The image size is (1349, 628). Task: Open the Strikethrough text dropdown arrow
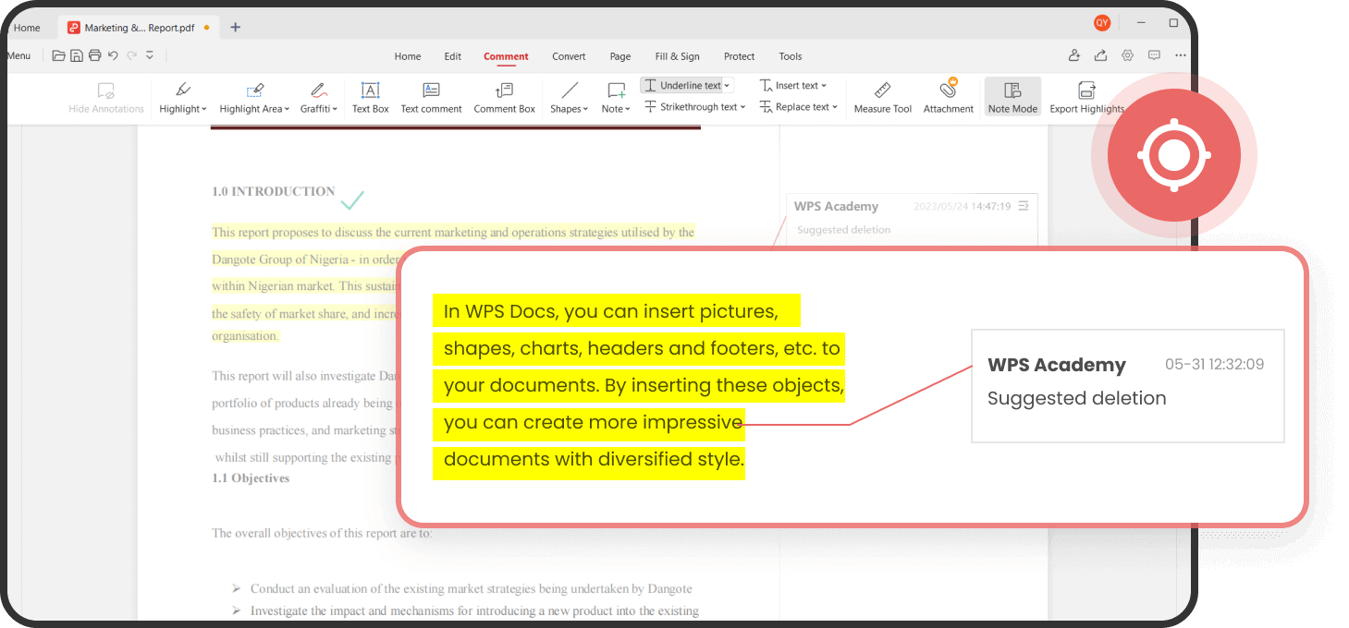(x=742, y=108)
